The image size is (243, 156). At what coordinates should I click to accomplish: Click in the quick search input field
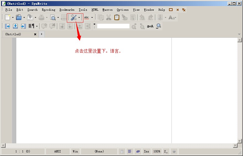coord(113,26)
